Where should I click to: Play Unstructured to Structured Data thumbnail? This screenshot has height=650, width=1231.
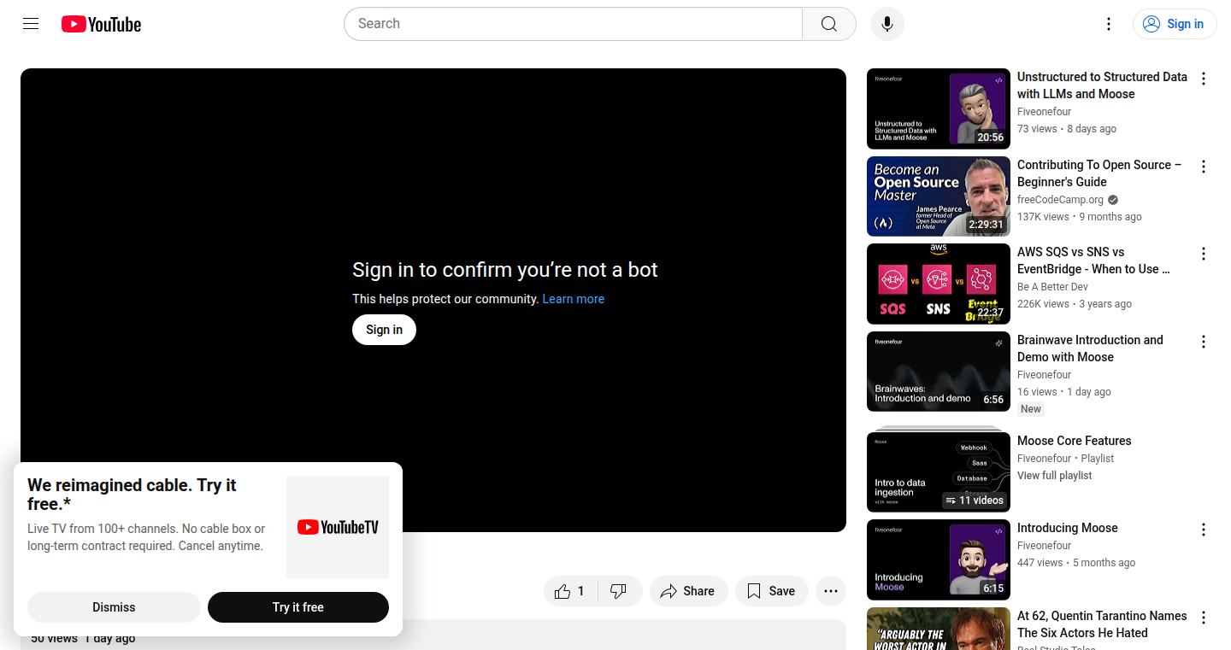(x=939, y=109)
